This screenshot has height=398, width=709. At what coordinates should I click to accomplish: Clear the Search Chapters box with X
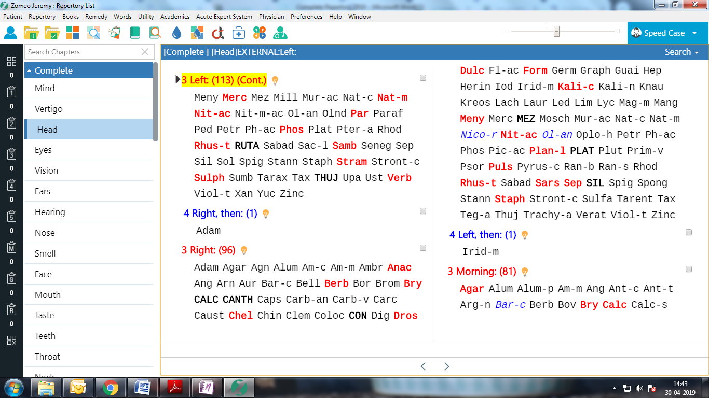click(145, 52)
